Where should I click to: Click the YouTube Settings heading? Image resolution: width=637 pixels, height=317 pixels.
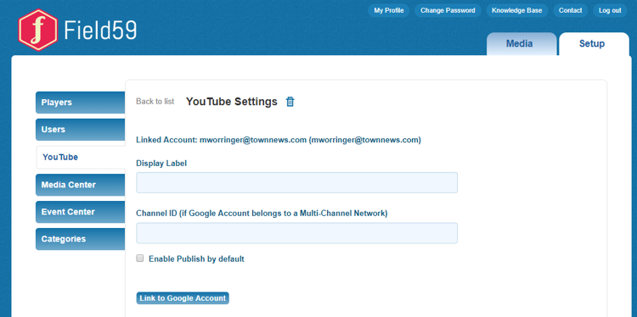(232, 102)
